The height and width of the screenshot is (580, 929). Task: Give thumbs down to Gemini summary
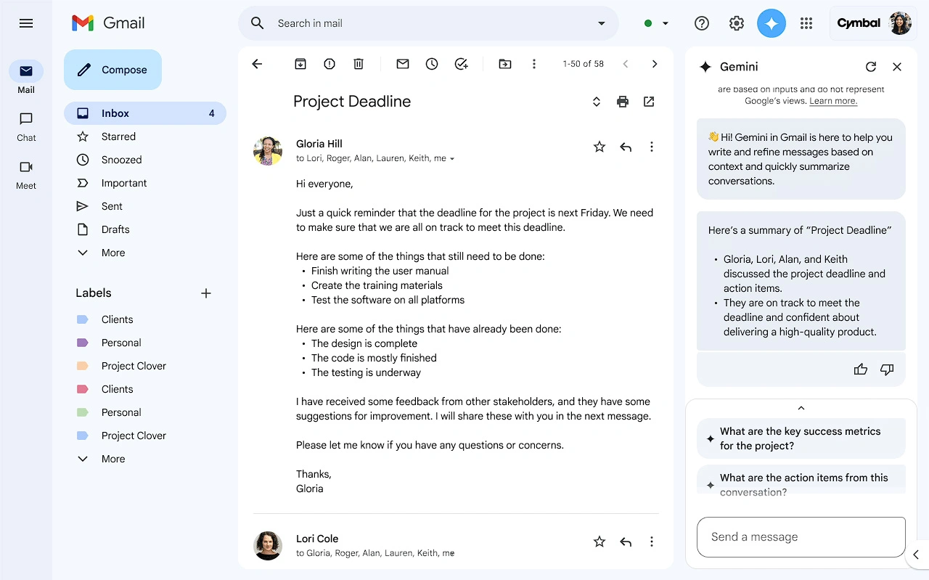pos(887,369)
